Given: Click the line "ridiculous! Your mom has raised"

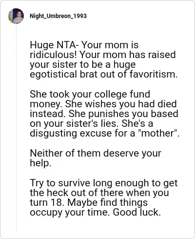Looking at the screenshot, I should [103, 55].
